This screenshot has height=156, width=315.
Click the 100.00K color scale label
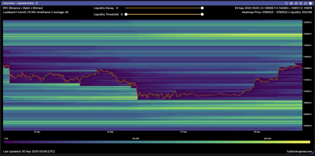click(135, 138)
